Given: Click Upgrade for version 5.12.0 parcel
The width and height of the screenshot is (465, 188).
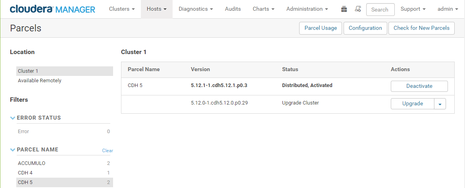Looking at the screenshot, I should click(413, 104).
